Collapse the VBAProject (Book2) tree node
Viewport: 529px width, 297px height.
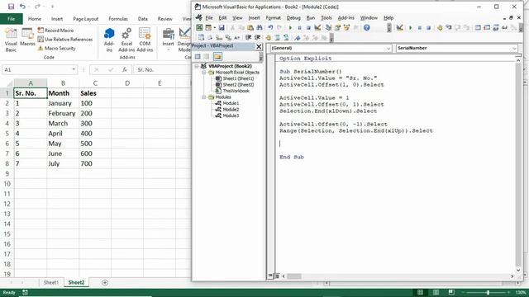197,66
